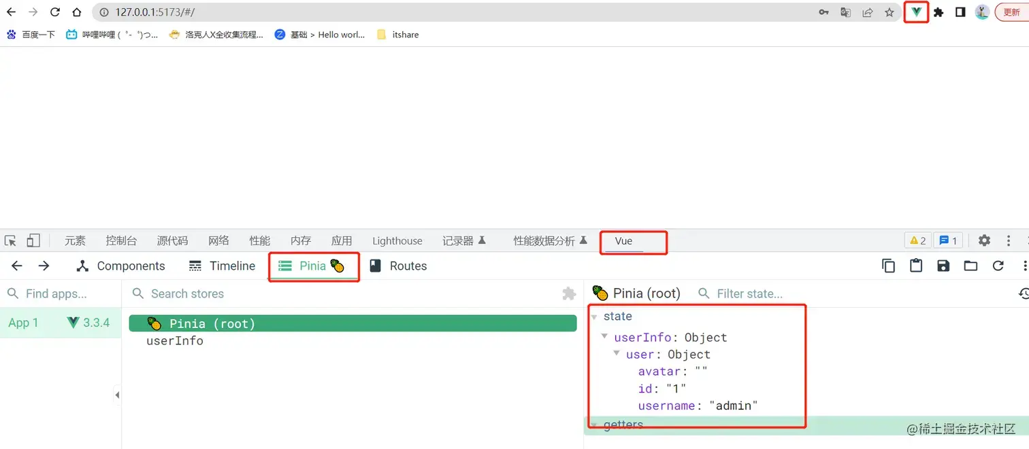Open the 基础 > Hello world bookmark

[x=321, y=35]
